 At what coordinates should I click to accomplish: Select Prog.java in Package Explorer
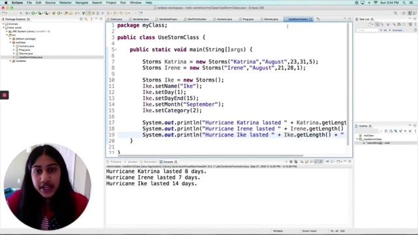pos(25,50)
